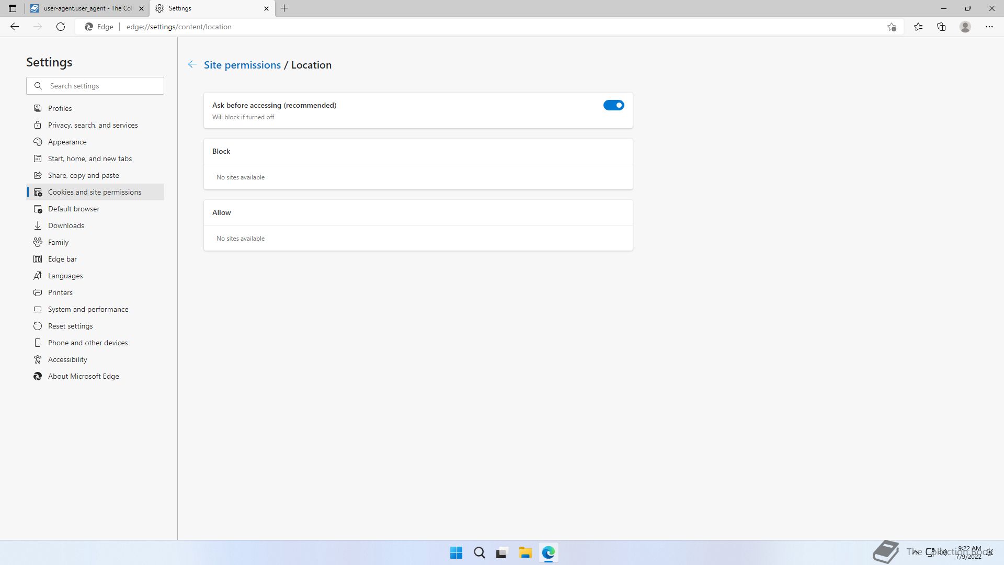
Task: Select the Settings tab
Action: point(212,8)
